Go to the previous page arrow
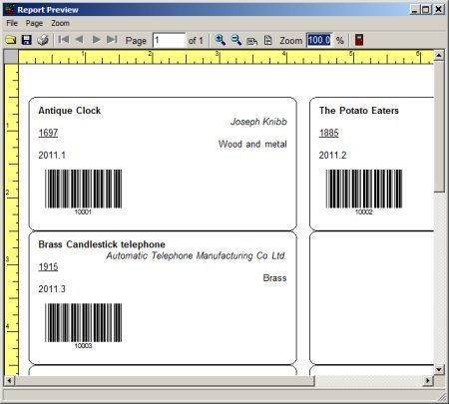449x404 pixels. 79,40
